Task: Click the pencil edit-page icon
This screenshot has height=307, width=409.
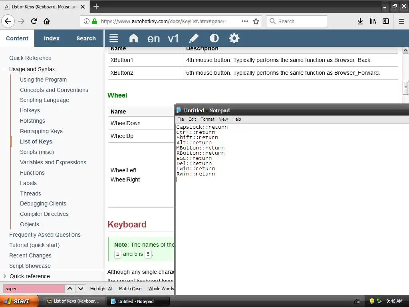Action: pos(194,38)
